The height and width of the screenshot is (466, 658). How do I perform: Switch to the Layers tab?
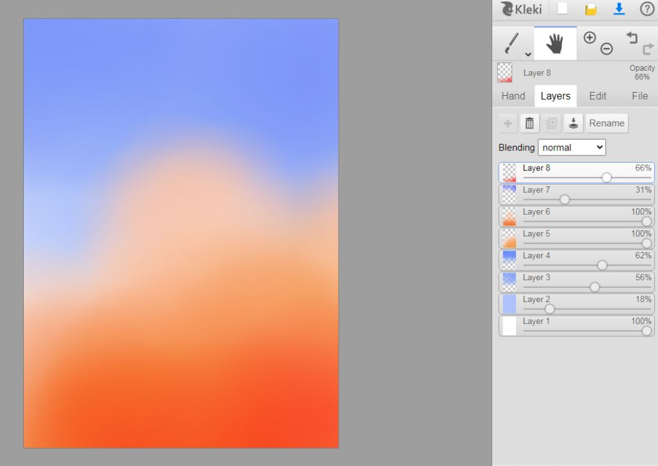tap(556, 96)
